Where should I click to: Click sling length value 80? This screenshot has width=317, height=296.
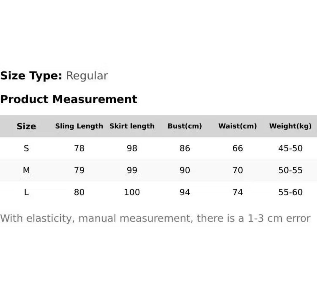pos(79,192)
